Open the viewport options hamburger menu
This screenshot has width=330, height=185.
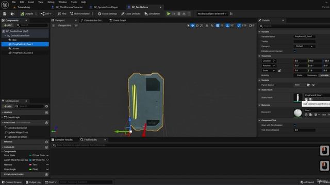pos(54,25)
